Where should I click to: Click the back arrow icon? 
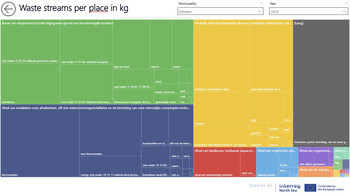pos(9,9)
